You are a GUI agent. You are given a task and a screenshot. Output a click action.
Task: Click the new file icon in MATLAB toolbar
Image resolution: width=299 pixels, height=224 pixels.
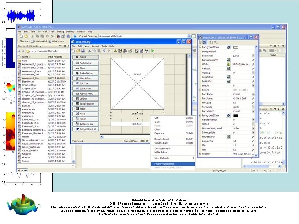21,36
